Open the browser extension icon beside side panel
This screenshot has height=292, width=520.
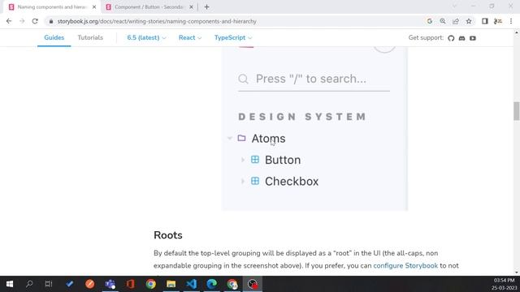click(498, 21)
